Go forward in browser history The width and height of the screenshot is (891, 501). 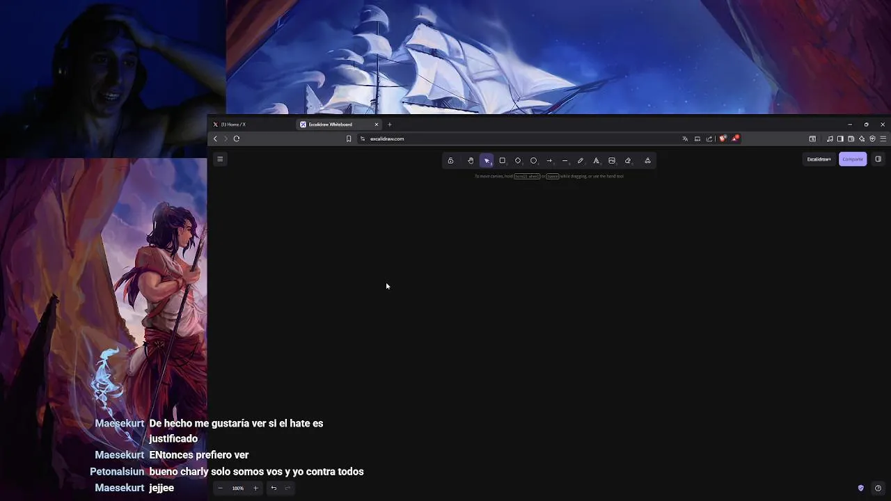coord(226,138)
